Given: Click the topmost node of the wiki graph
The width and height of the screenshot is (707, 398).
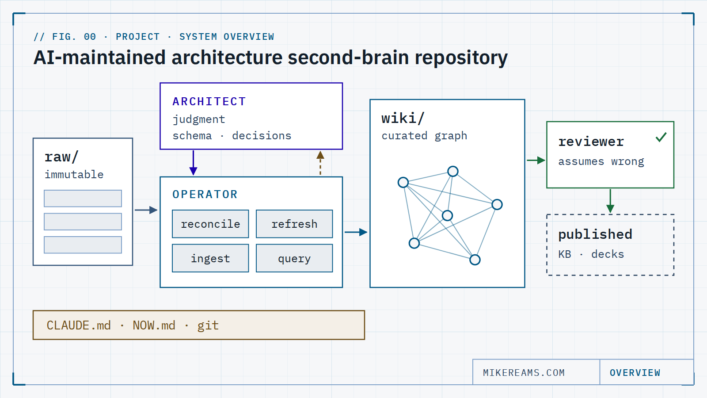Looking at the screenshot, I should pos(453,171).
